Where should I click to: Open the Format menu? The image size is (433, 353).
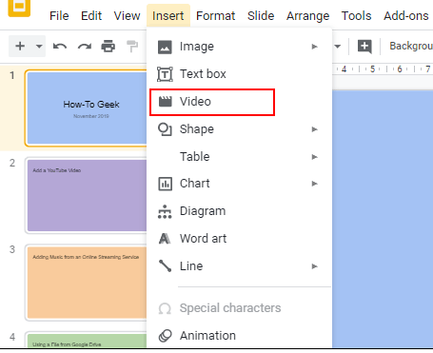click(x=215, y=15)
